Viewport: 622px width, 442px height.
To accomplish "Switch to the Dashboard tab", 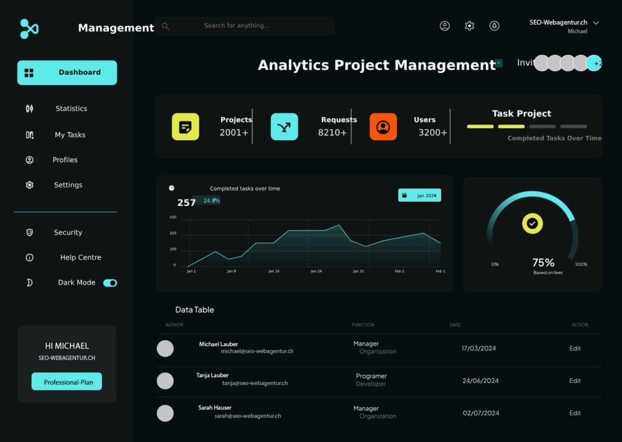I will click(67, 72).
